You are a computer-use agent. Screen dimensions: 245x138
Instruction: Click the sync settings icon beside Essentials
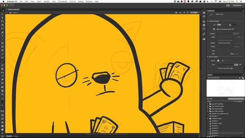click(228, 5)
